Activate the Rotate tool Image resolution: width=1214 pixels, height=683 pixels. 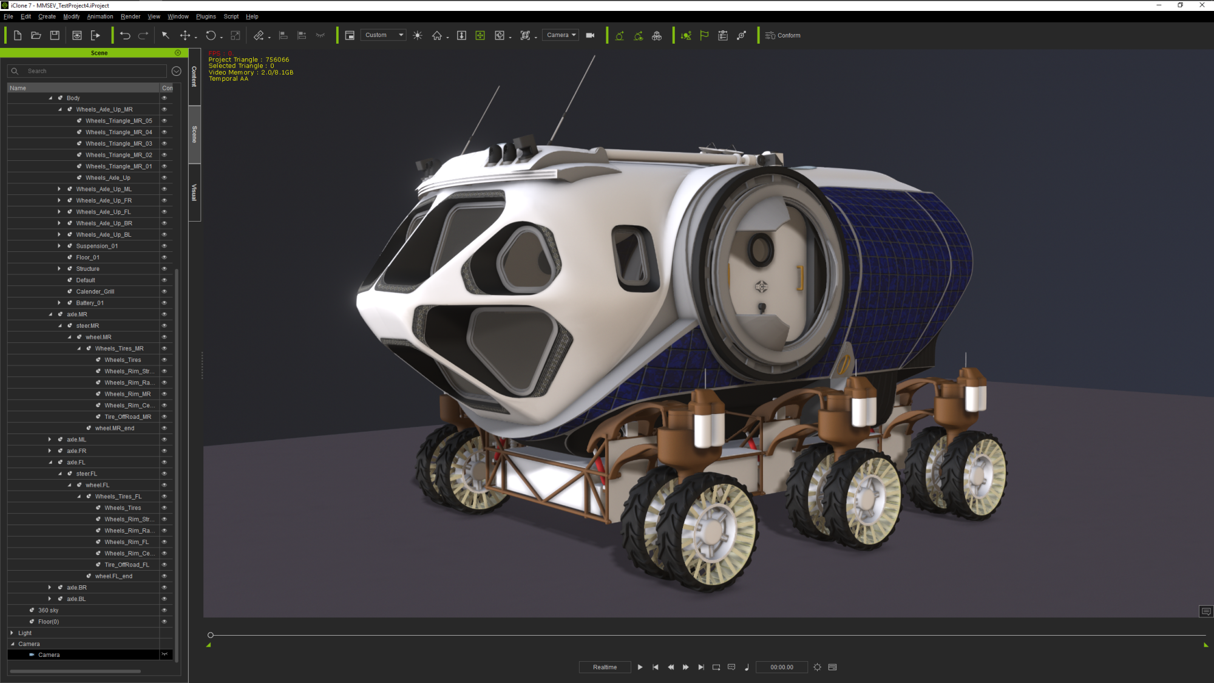pos(211,35)
